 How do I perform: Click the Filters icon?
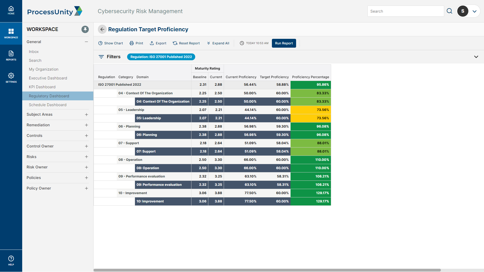101,57
